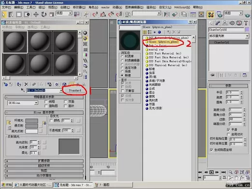Viewport: 252px width, 189px height.
Task: Click Reset Map/Material X icon
Action: click(26, 84)
